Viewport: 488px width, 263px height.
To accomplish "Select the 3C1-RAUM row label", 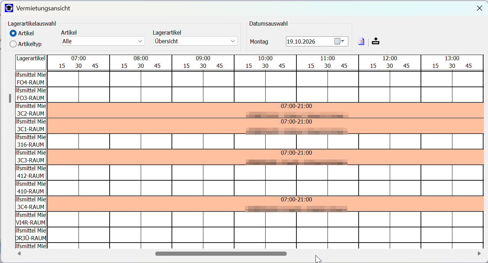I will point(31,126).
